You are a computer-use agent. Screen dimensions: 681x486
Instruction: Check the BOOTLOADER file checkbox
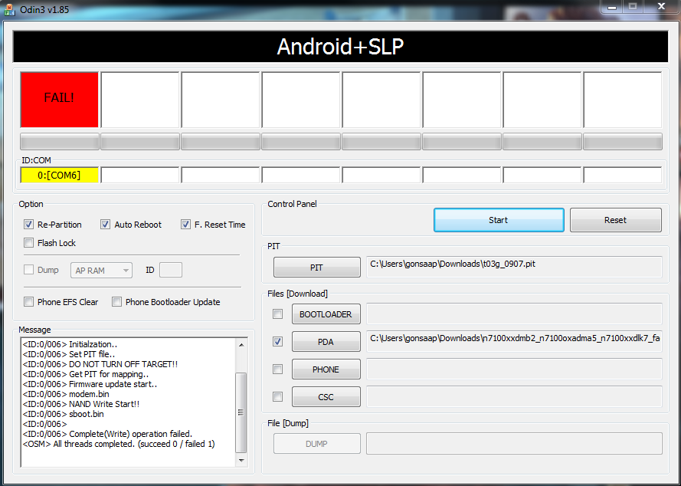coord(277,314)
